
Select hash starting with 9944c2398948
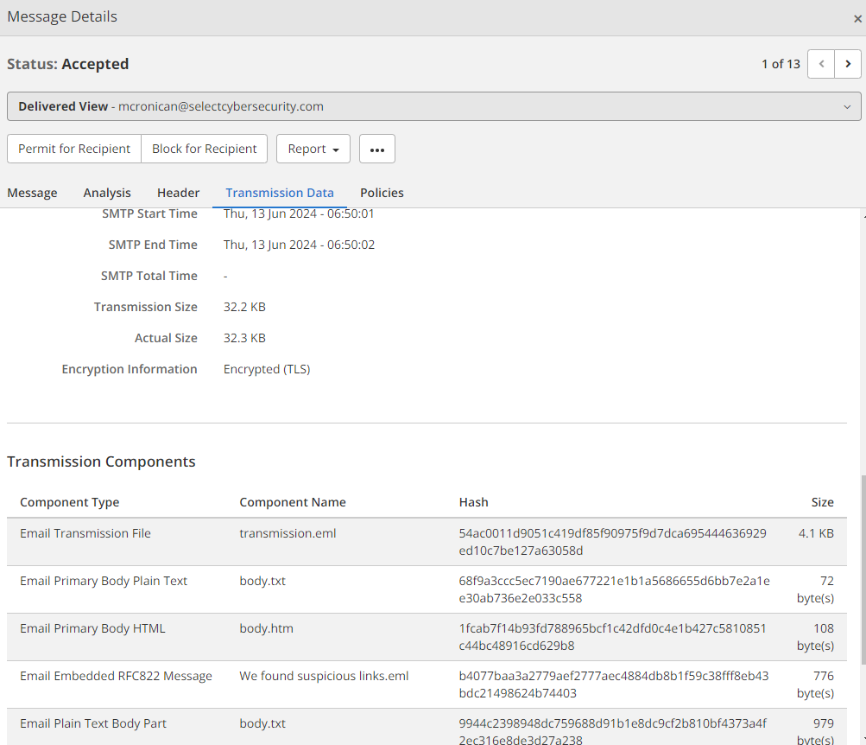click(x=612, y=731)
